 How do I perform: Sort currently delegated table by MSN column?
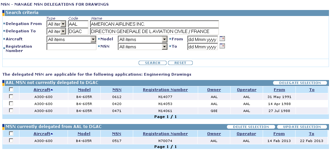117,134
